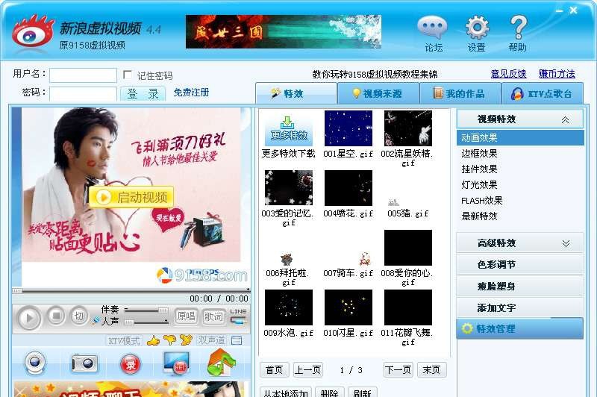The height and width of the screenshot is (397, 597).
Task: Click the webcam icon
Action: 35,363
